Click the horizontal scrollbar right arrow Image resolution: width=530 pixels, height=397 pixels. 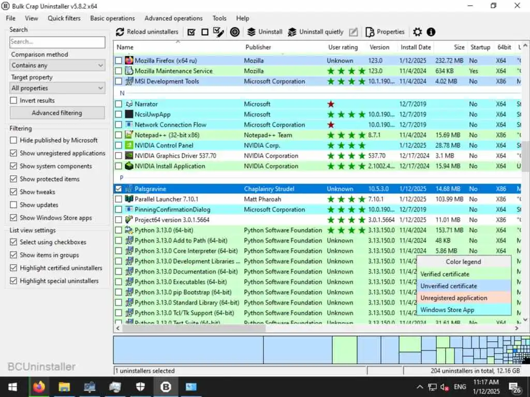point(517,328)
